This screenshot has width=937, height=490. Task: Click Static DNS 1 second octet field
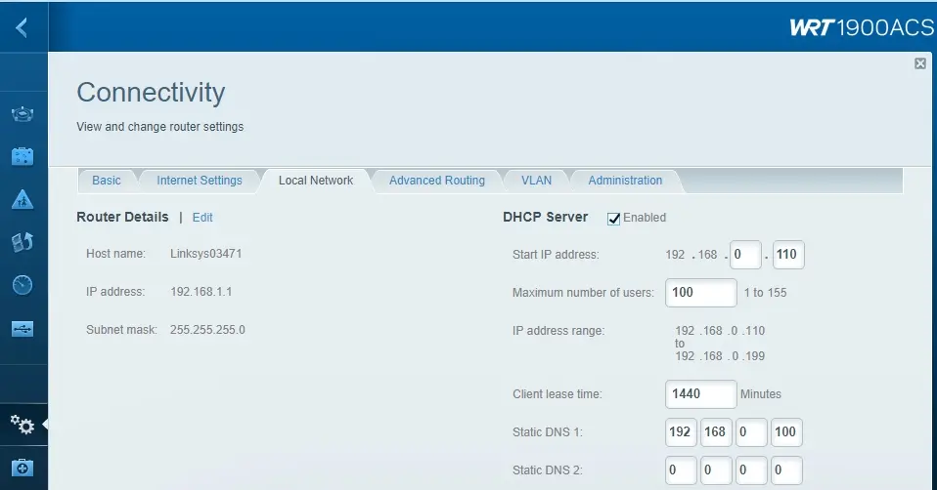pyautogui.click(x=717, y=432)
